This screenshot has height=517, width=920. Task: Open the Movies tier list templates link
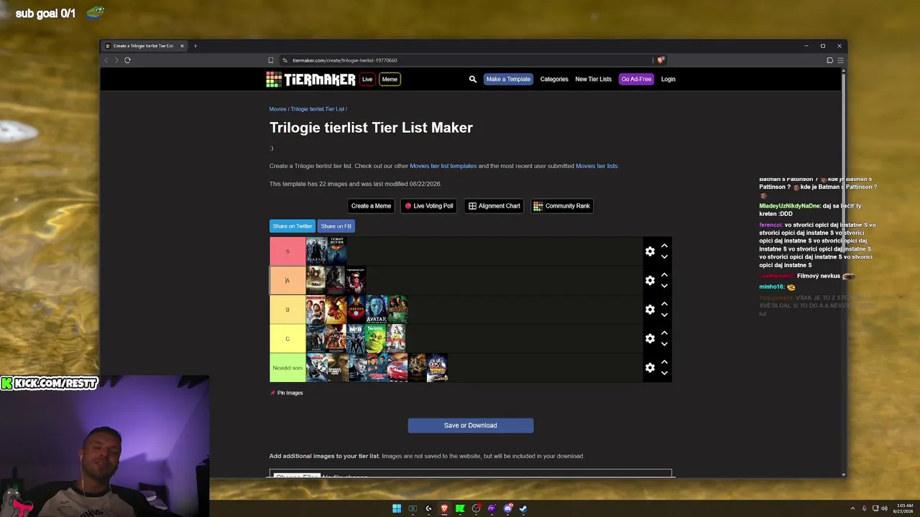coord(443,166)
